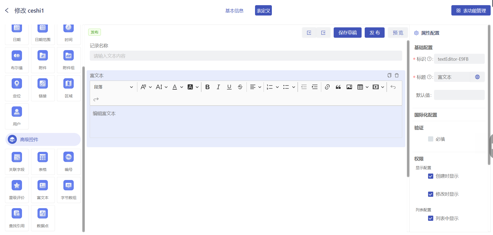Open the text alignment dropdown

(x=256, y=87)
